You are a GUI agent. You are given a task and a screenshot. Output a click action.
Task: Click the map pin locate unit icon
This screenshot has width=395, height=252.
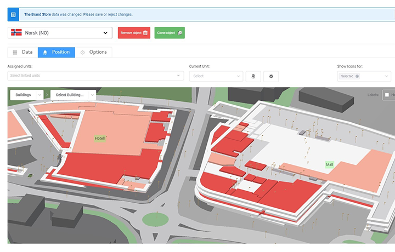253,76
